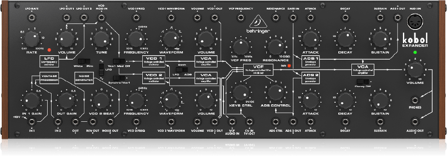Click the IN 1 jack

(x=31, y=122)
